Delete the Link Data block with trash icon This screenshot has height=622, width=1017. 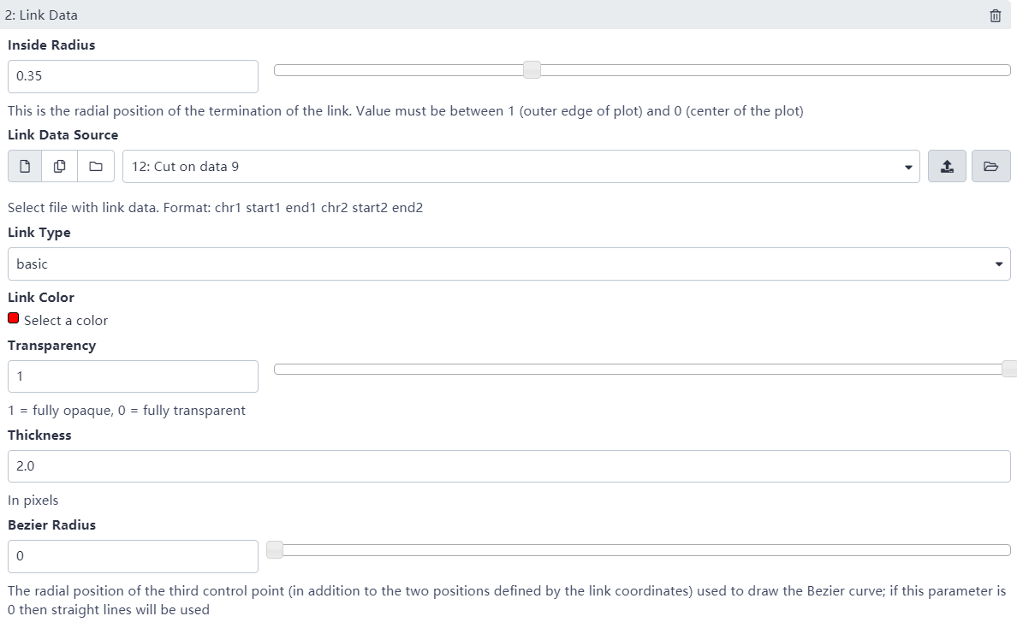point(995,16)
